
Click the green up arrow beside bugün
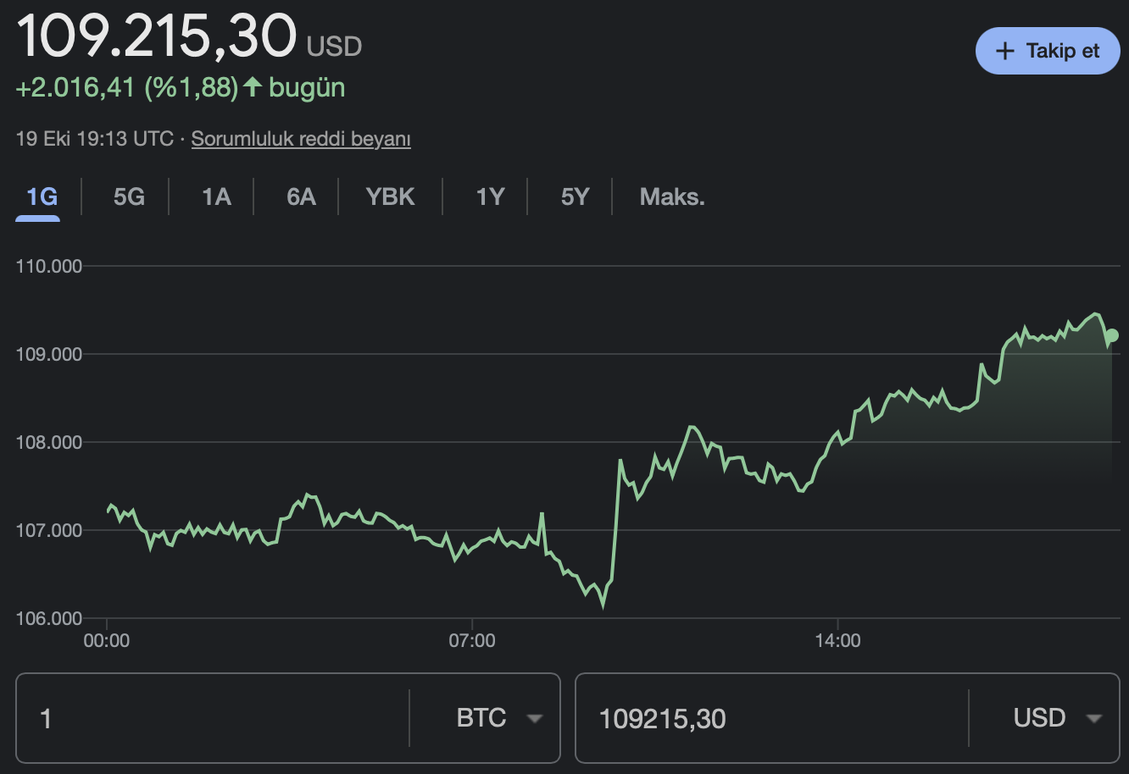(253, 87)
